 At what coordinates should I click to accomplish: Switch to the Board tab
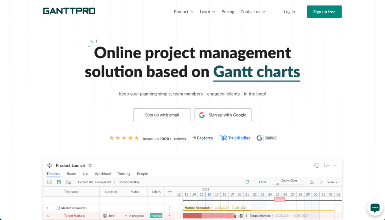[71, 174]
